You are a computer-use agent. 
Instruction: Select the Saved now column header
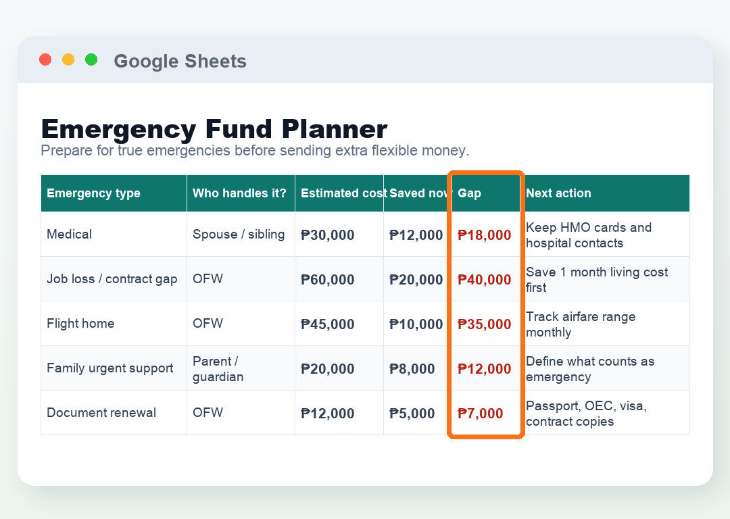coord(418,193)
